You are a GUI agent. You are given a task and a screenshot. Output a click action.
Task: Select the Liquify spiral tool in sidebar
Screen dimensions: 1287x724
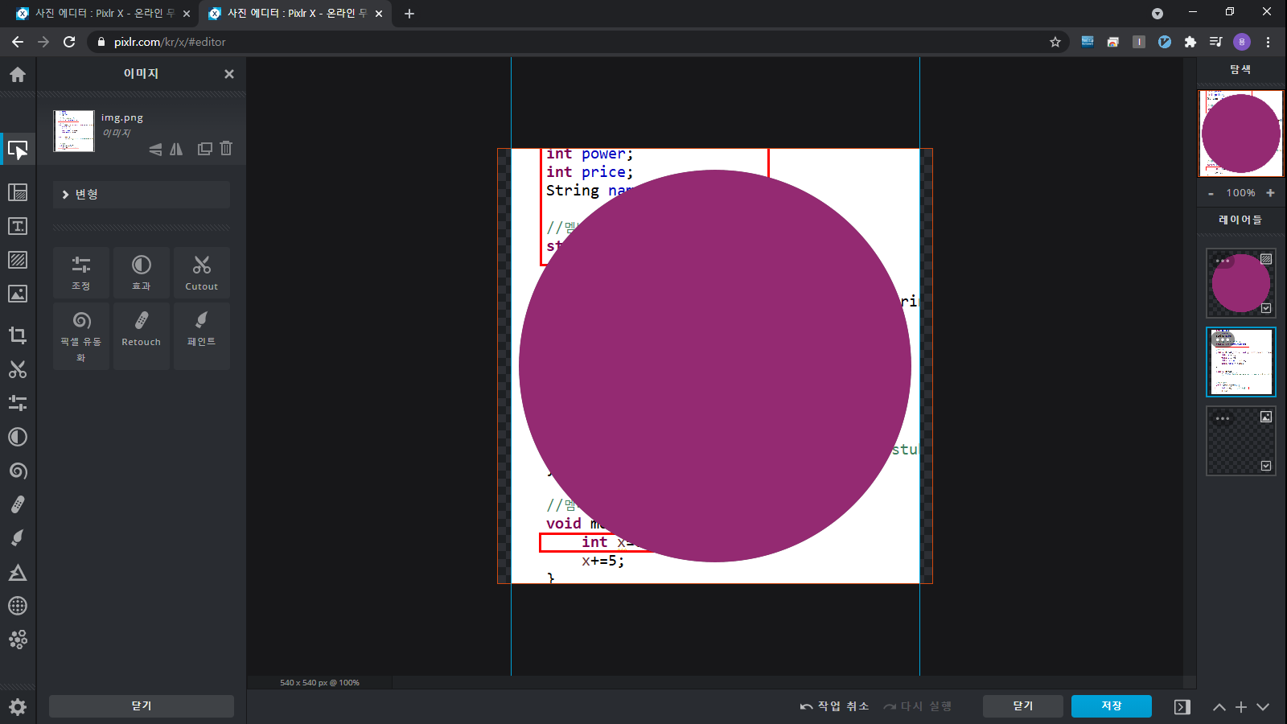point(18,471)
